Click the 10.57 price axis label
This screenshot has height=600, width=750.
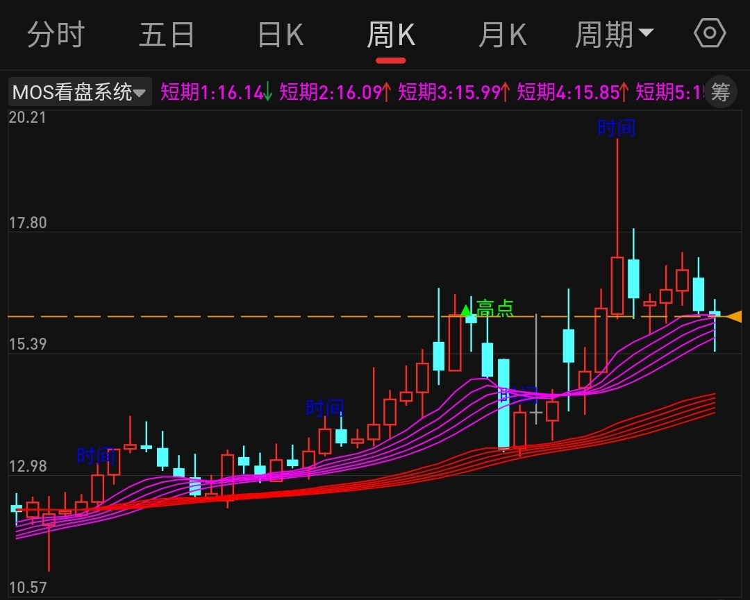28,588
